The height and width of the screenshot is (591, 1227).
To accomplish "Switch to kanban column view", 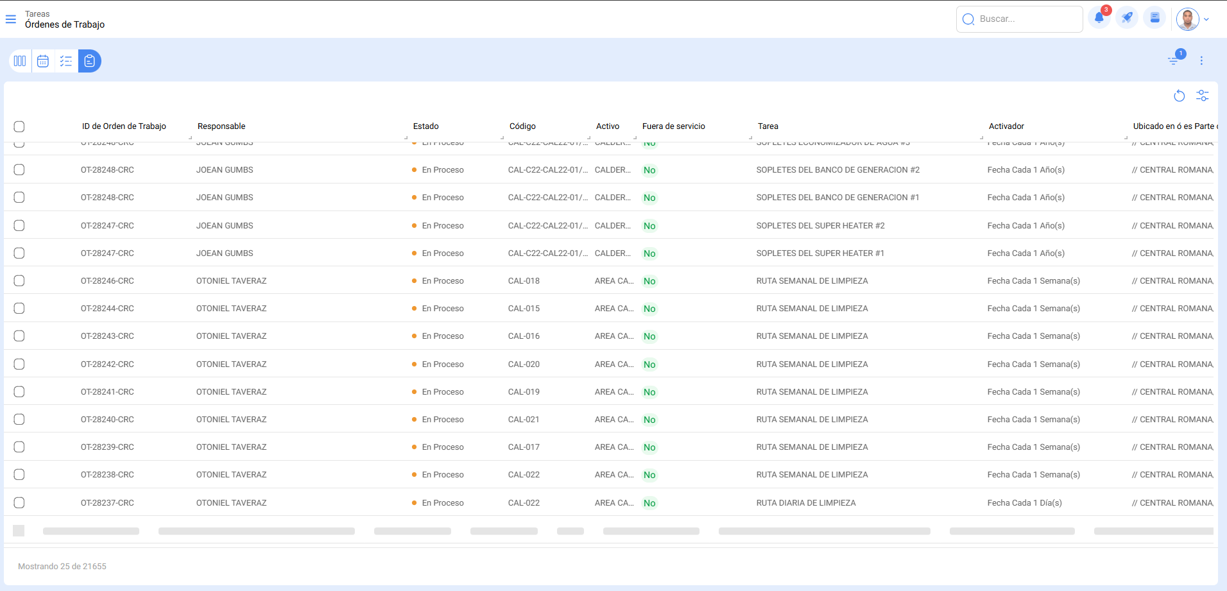I will [20, 61].
